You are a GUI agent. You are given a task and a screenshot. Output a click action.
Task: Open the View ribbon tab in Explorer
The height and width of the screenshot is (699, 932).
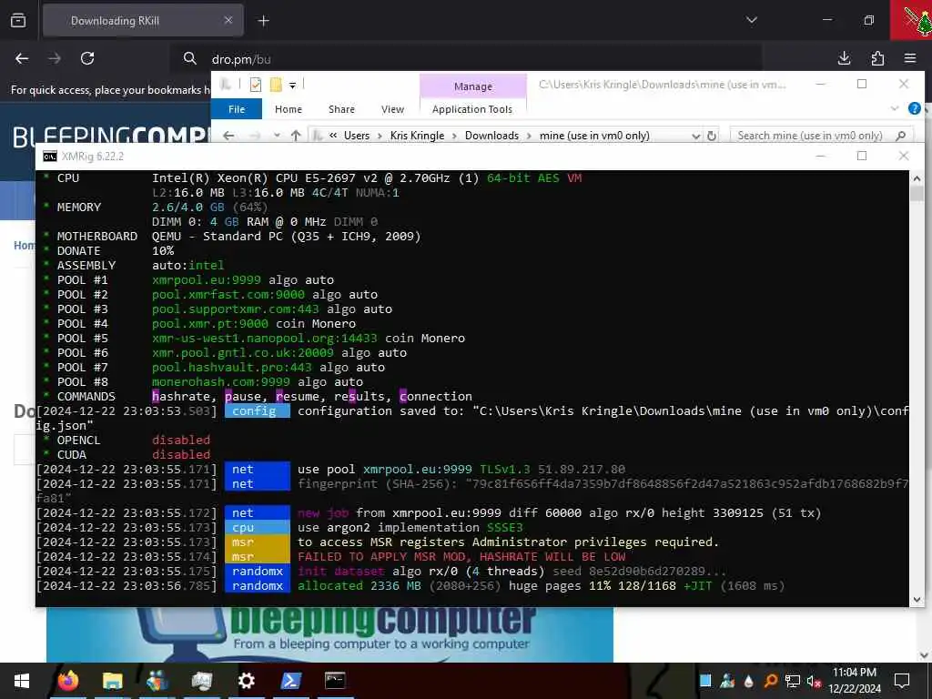click(x=393, y=109)
